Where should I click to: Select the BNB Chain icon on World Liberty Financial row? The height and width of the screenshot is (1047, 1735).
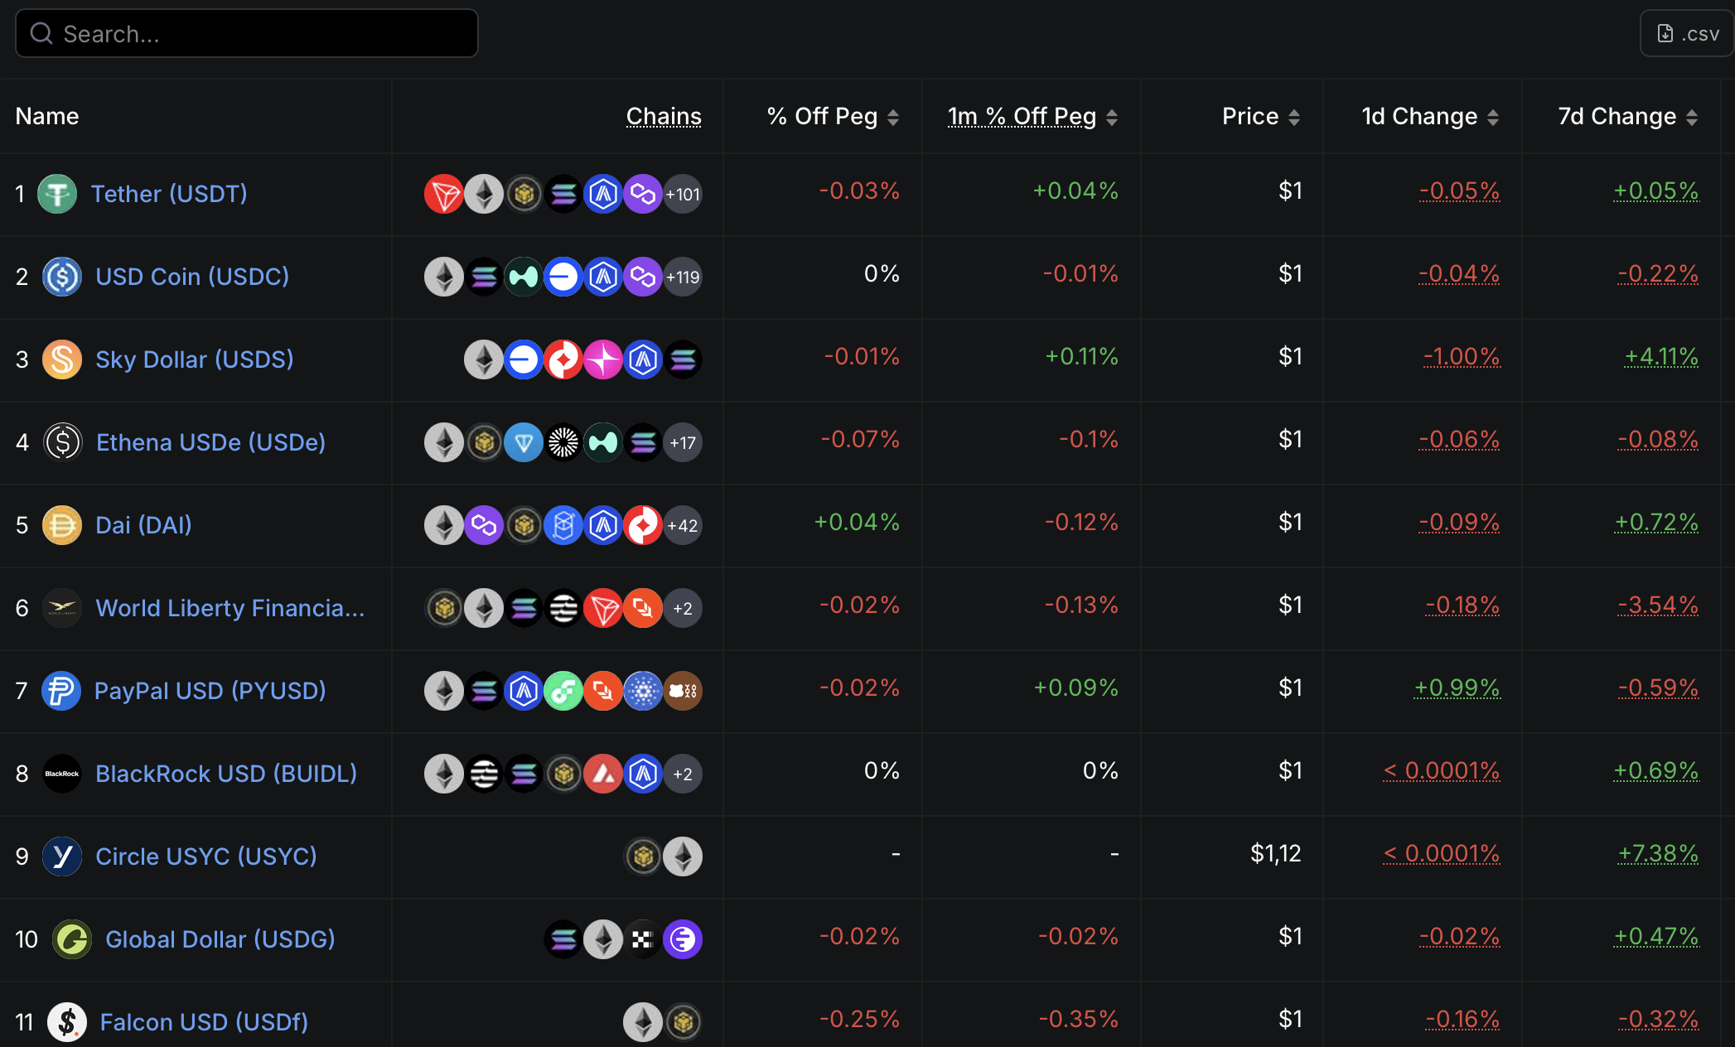coord(444,607)
